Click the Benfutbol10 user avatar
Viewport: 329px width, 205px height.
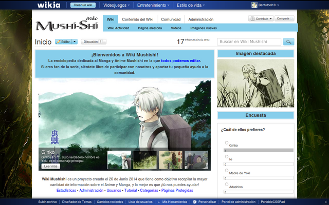pyautogui.click(x=254, y=5)
